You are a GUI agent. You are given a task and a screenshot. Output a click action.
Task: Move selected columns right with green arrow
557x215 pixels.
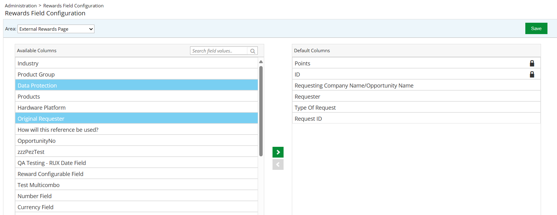pyautogui.click(x=278, y=152)
